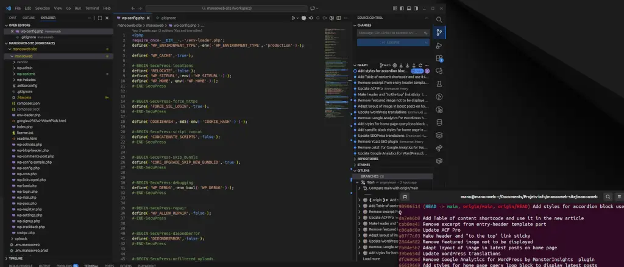Click push up-arrow icon in Graph header
624x267 pixels.
(414, 64)
